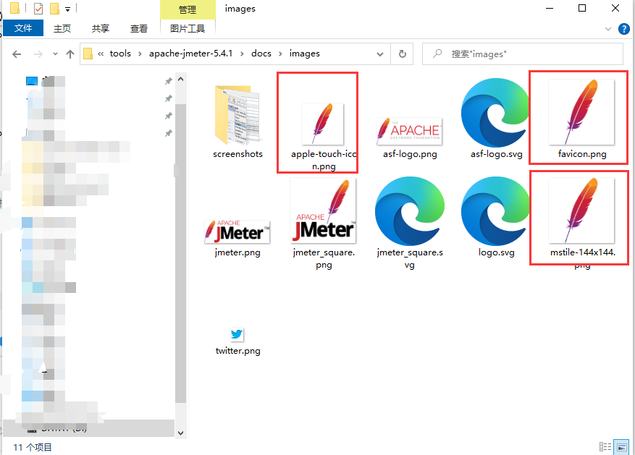Image resolution: width=635 pixels, height=455 pixels.
Task: Expand breadcrumb chevron after docs
Action: coord(280,54)
